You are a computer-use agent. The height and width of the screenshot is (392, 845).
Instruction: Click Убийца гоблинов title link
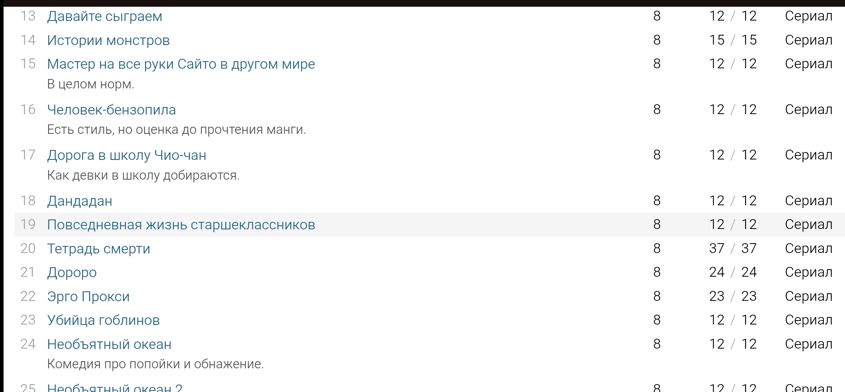point(103,320)
